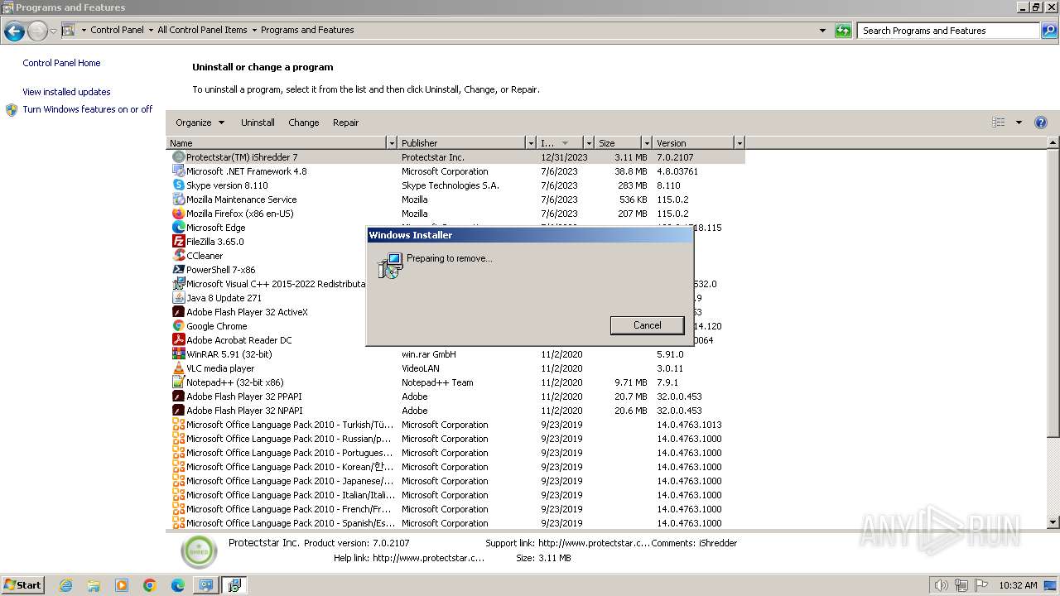The image size is (1060, 596).
Task: Click the volume icon in system tray
Action: click(942, 585)
